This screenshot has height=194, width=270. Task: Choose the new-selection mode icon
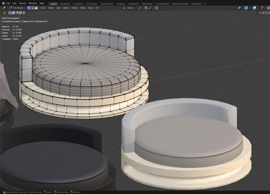click(10, 13)
